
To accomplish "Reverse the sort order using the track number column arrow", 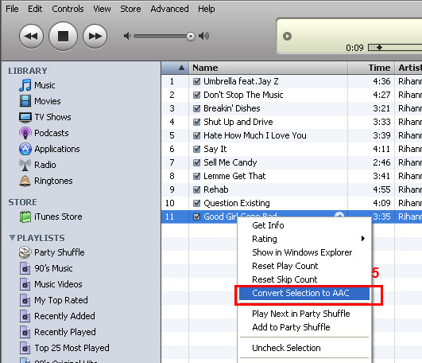I will (182, 68).
